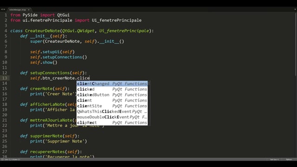The width and height of the screenshot is (297, 167).
Task: Open the tab list dropdown arrow
Action: click(295, 9)
